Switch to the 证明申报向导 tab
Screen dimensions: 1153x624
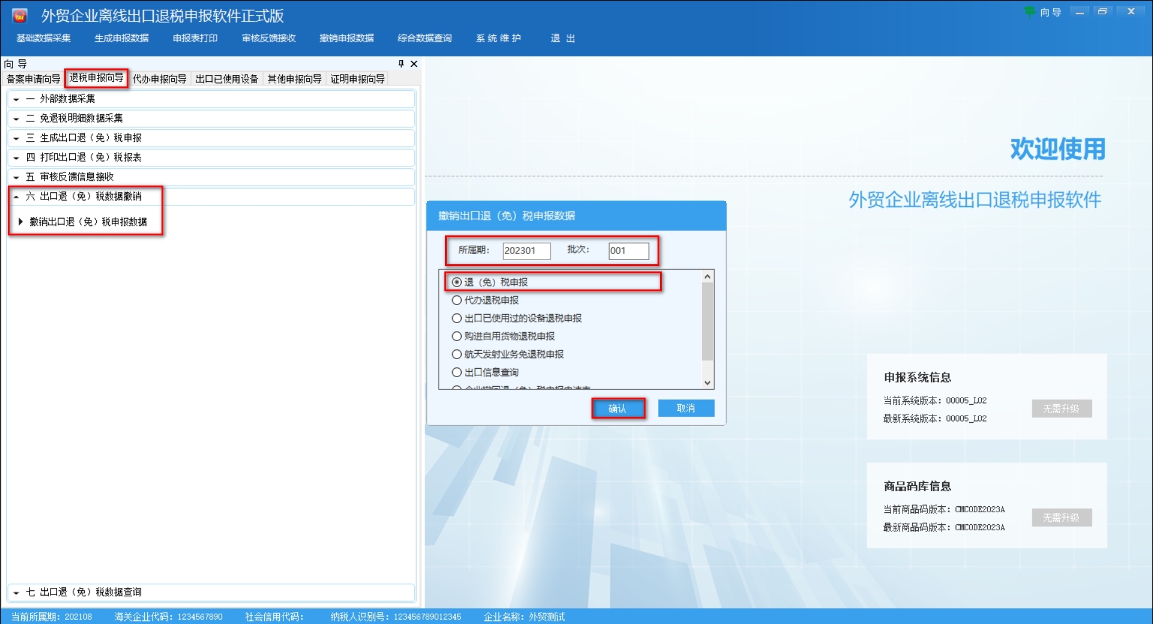tap(357, 78)
